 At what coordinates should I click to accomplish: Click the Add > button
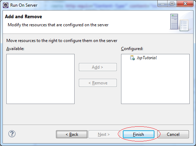click(x=98, y=67)
